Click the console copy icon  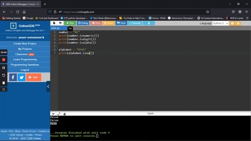pyautogui.click(x=64, y=114)
